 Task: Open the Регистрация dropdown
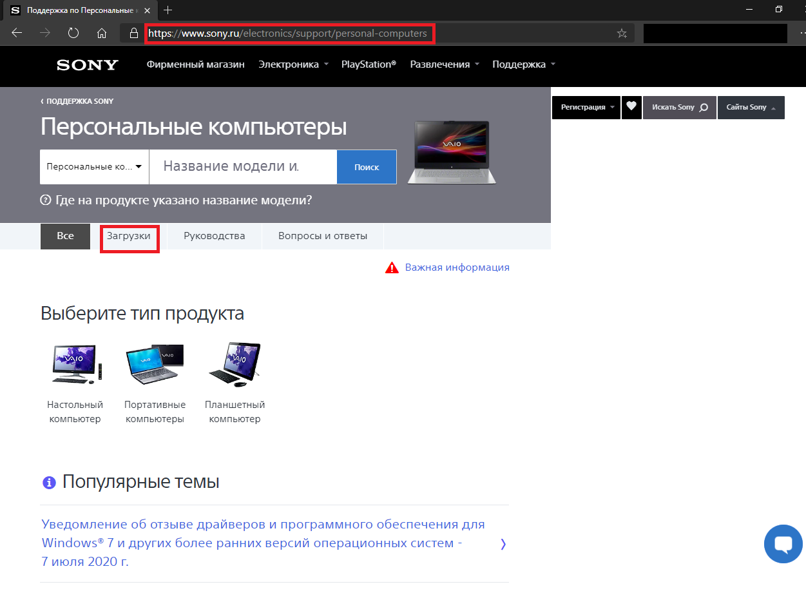pos(586,107)
